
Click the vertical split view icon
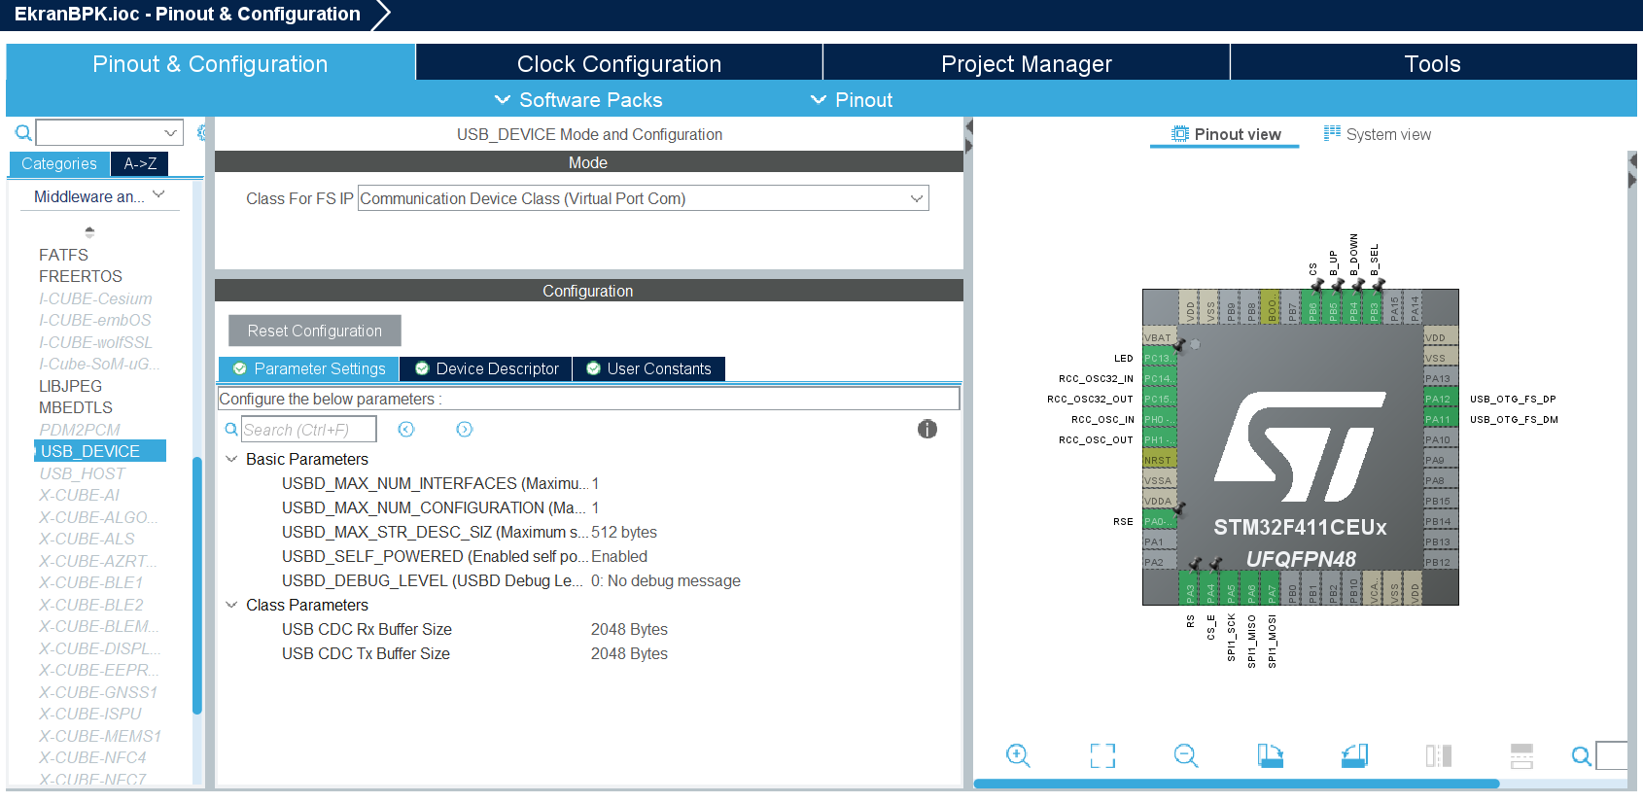click(1439, 755)
